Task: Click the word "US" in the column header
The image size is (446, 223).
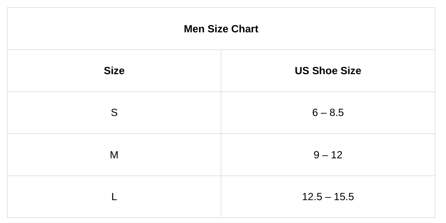Action: (x=302, y=71)
